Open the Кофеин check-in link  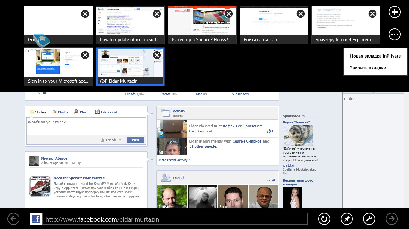[230, 126]
